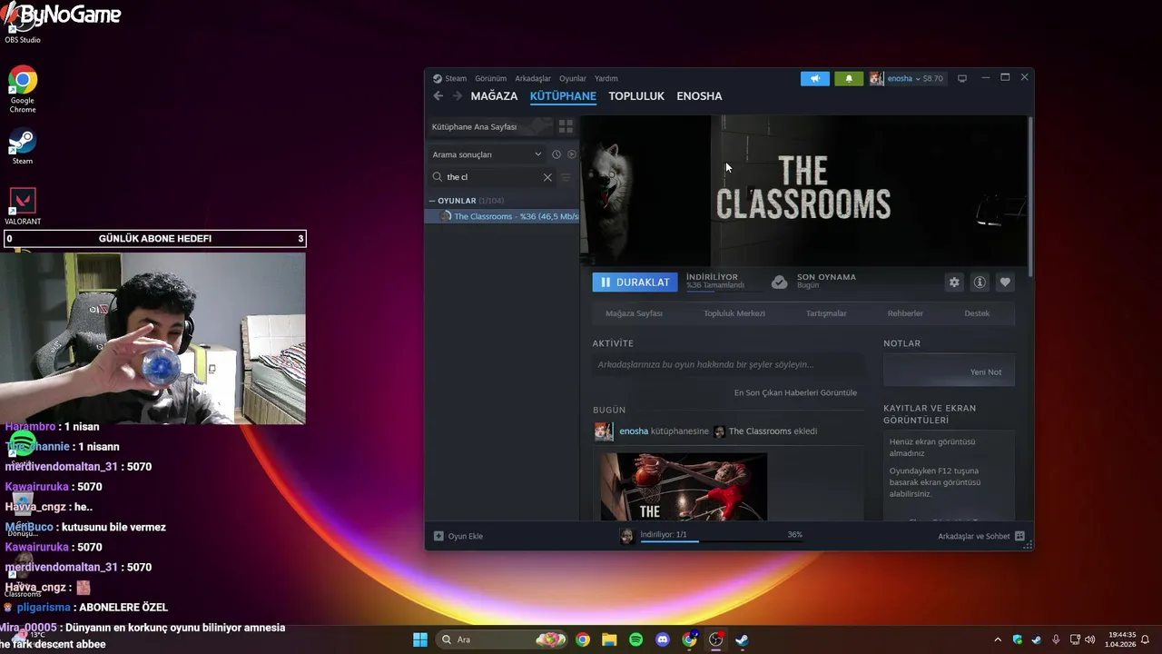Screen dimensions: 1162x654
Task: Open Arkadaşlar ve Sohbet chat icon
Action: 1019,536
